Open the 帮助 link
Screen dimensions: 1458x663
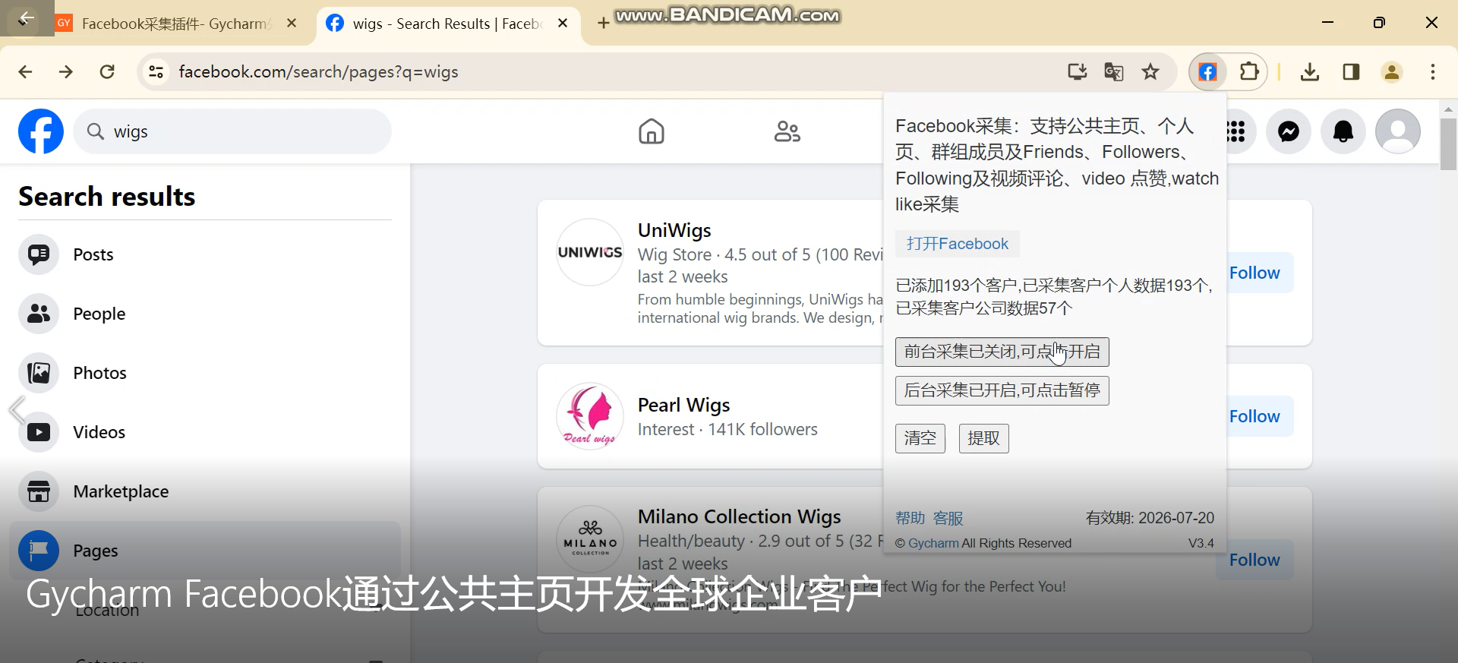click(910, 518)
